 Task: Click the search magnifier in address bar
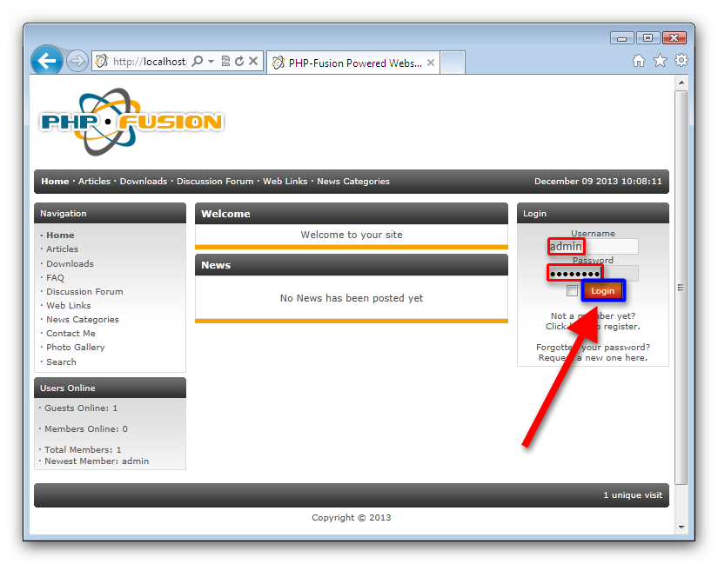click(x=198, y=62)
